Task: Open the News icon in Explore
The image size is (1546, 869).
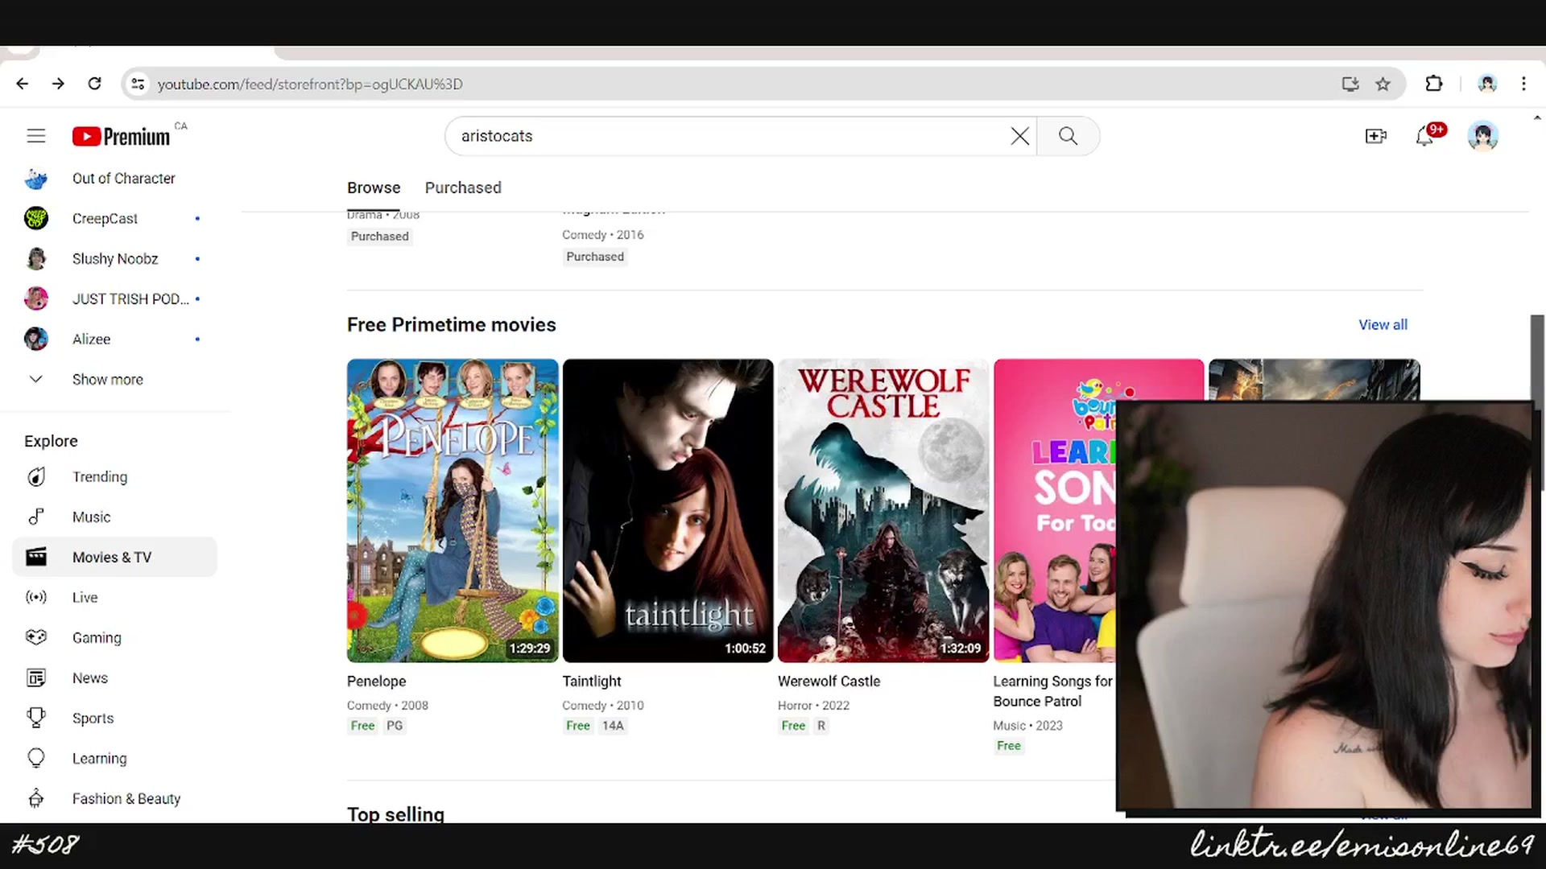Action: [36, 677]
